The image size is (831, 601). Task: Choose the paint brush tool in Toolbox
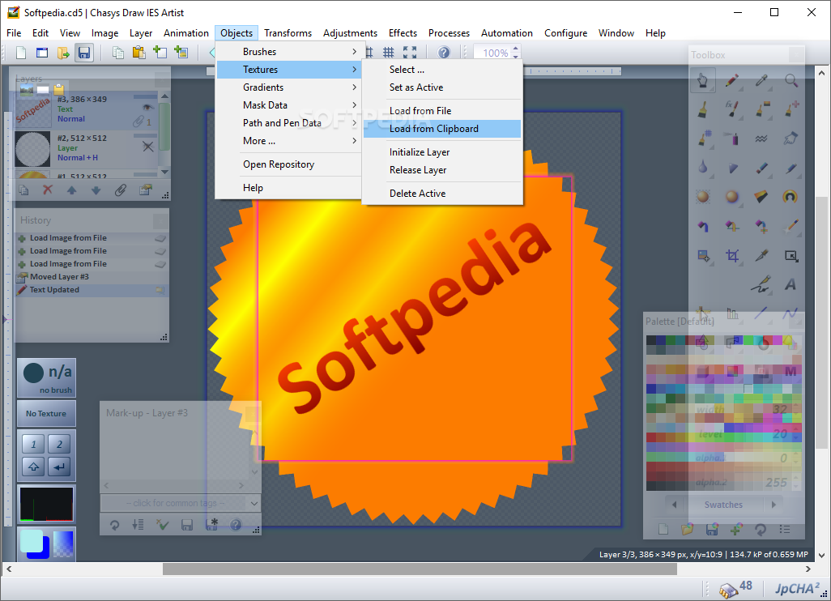(x=703, y=109)
